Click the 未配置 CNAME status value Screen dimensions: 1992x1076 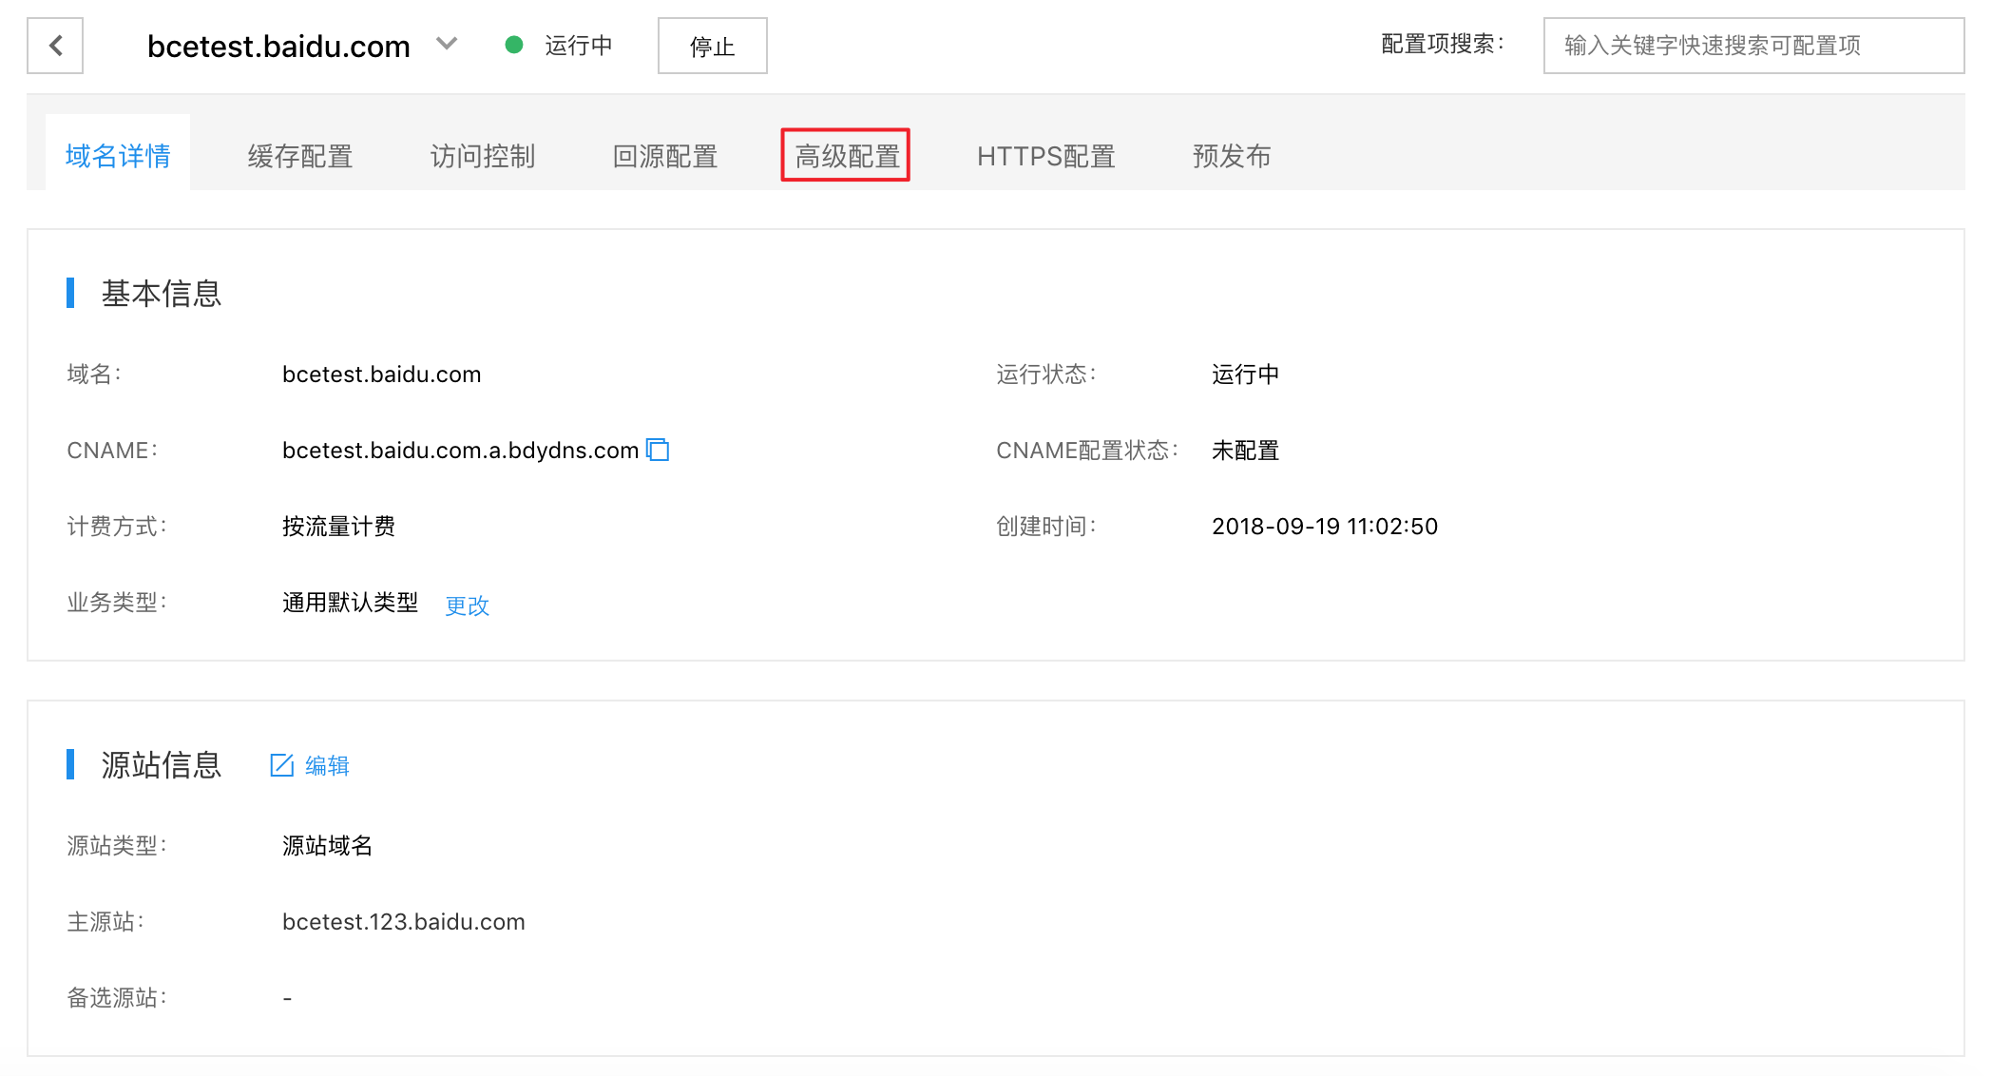pos(1245,451)
